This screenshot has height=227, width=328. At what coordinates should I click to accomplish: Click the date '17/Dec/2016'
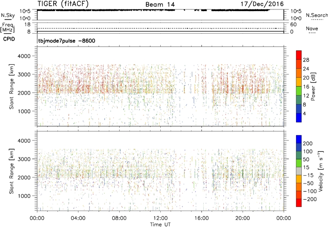(262, 4)
